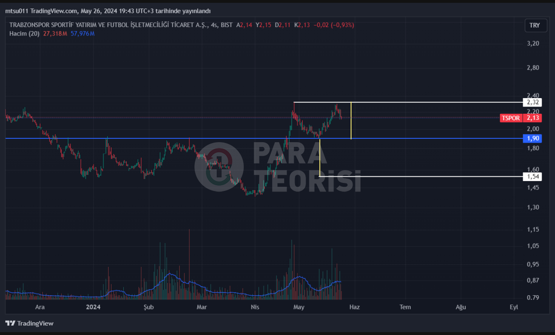The height and width of the screenshot is (335, 555).
Task: Click the BIST exchange label in the legend
Action: (x=227, y=25)
